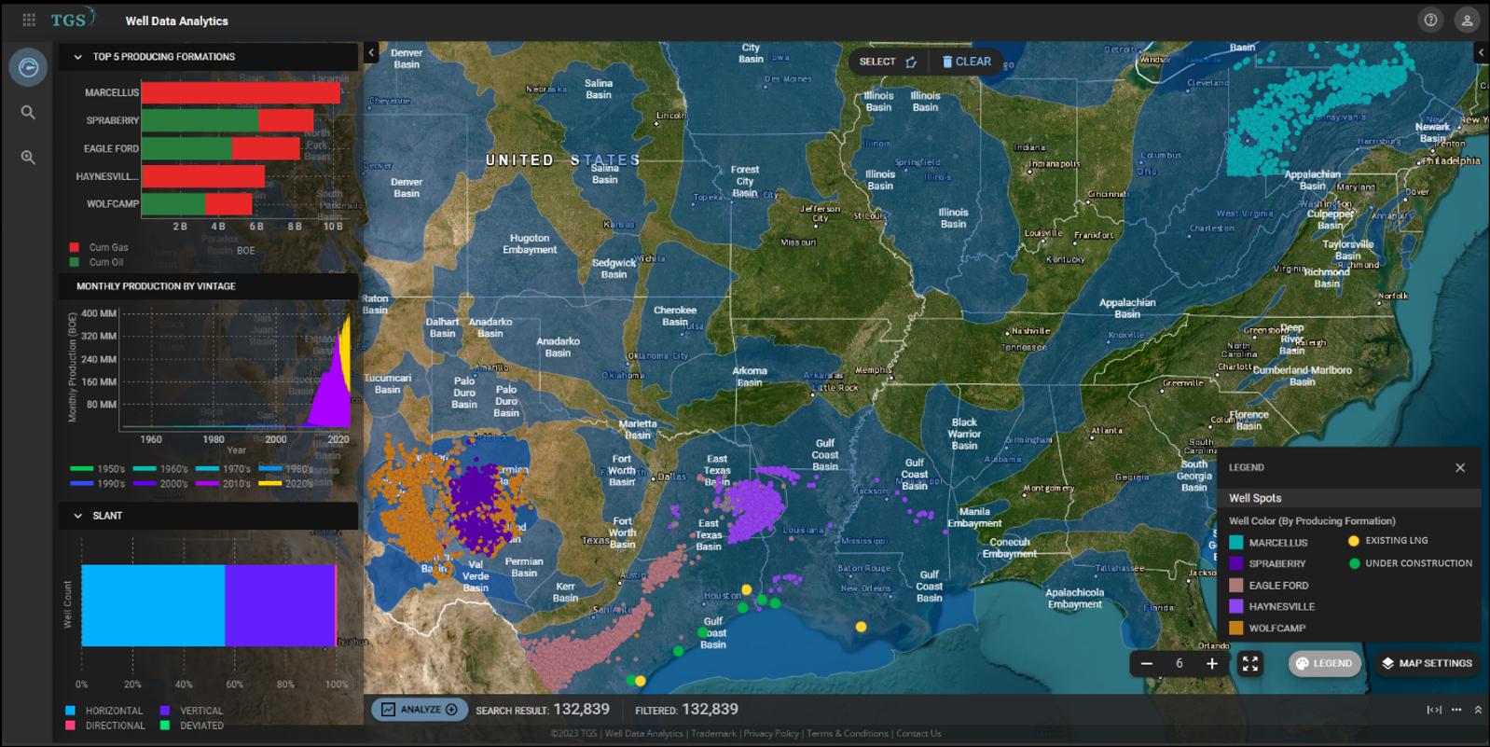Click the fit-width code bracket icon
This screenshot has width=1490, height=747.
click(x=1434, y=710)
